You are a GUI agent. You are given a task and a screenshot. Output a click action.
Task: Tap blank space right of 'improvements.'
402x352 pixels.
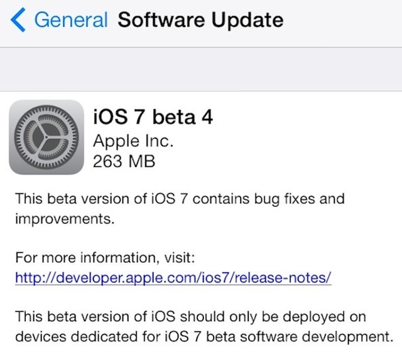(251, 220)
